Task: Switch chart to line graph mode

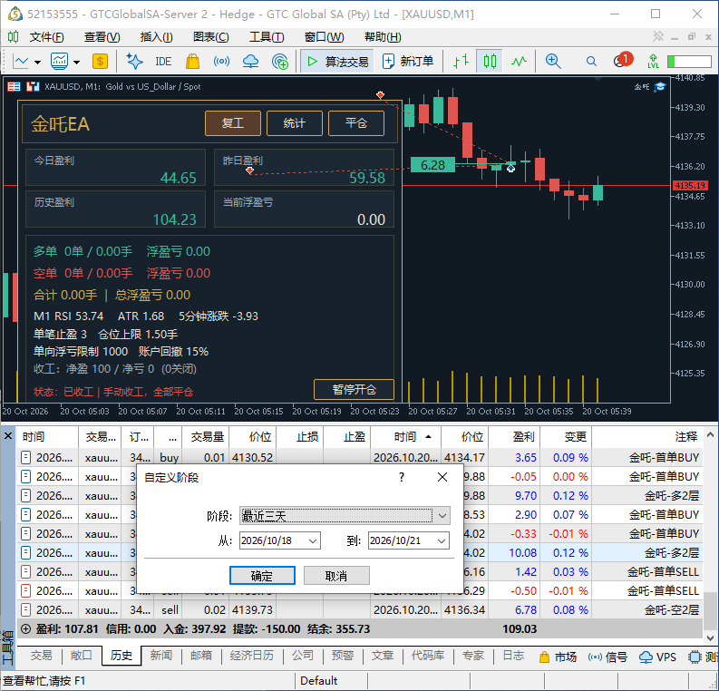Action: (x=519, y=61)
